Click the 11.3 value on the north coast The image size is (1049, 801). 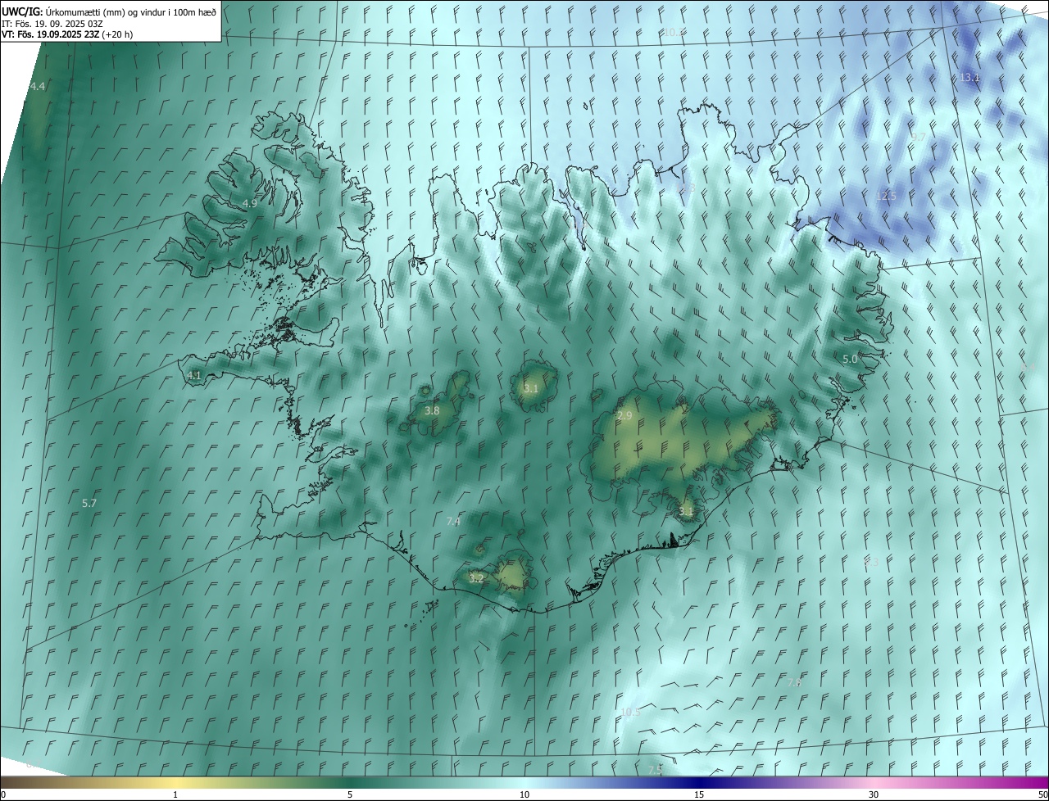pyautogui.click(x=687, y=188)
